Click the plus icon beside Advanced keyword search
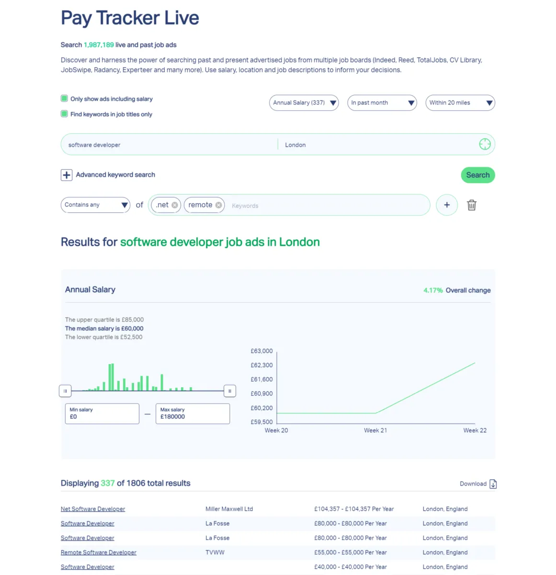This screenshot has width=556, height=575. coord(67,175)
